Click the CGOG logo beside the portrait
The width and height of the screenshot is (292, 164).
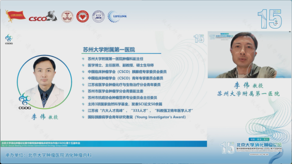coord(24,101)
